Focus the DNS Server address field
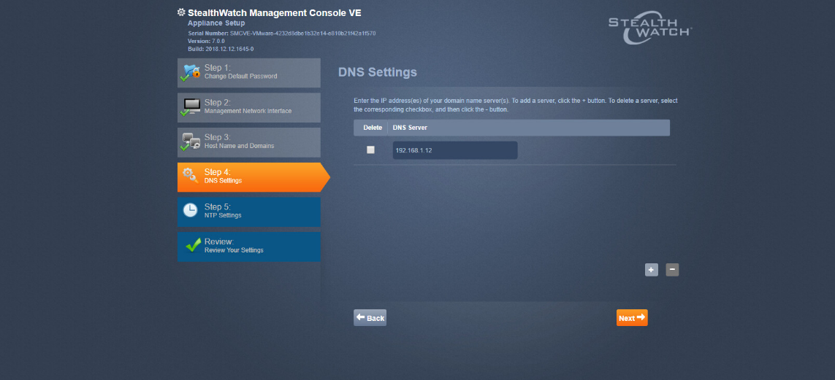The width and height of the screenshot is (835, 380). tap(454, 150)
